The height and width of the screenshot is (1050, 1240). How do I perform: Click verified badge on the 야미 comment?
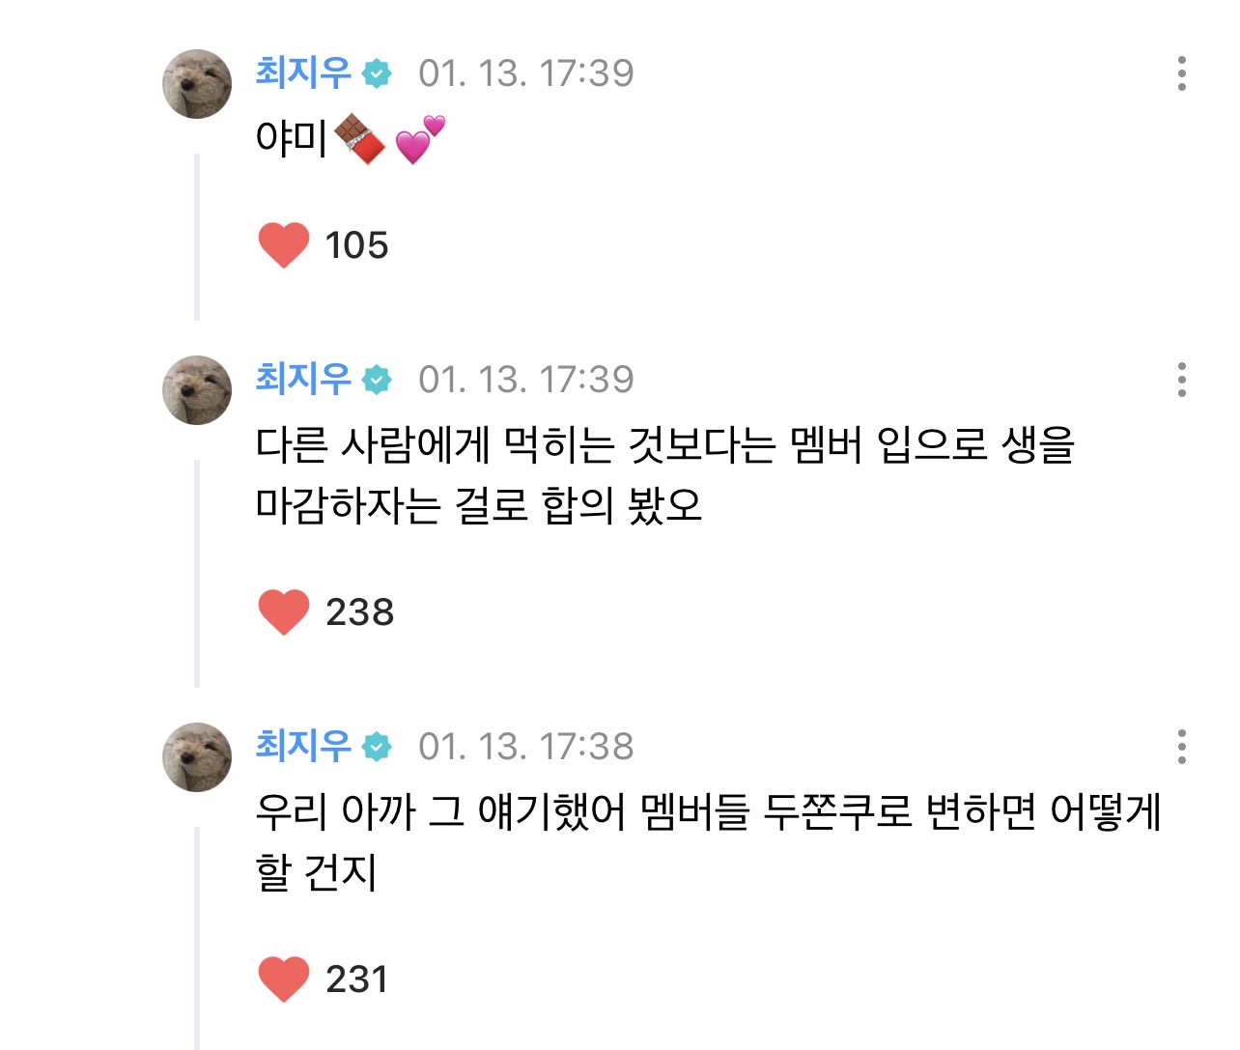click(x=377, y=74)
